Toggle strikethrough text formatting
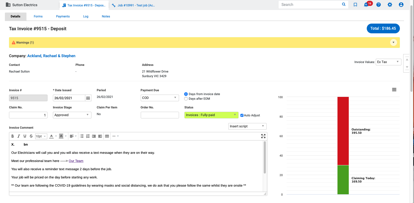 pos(31,136)
